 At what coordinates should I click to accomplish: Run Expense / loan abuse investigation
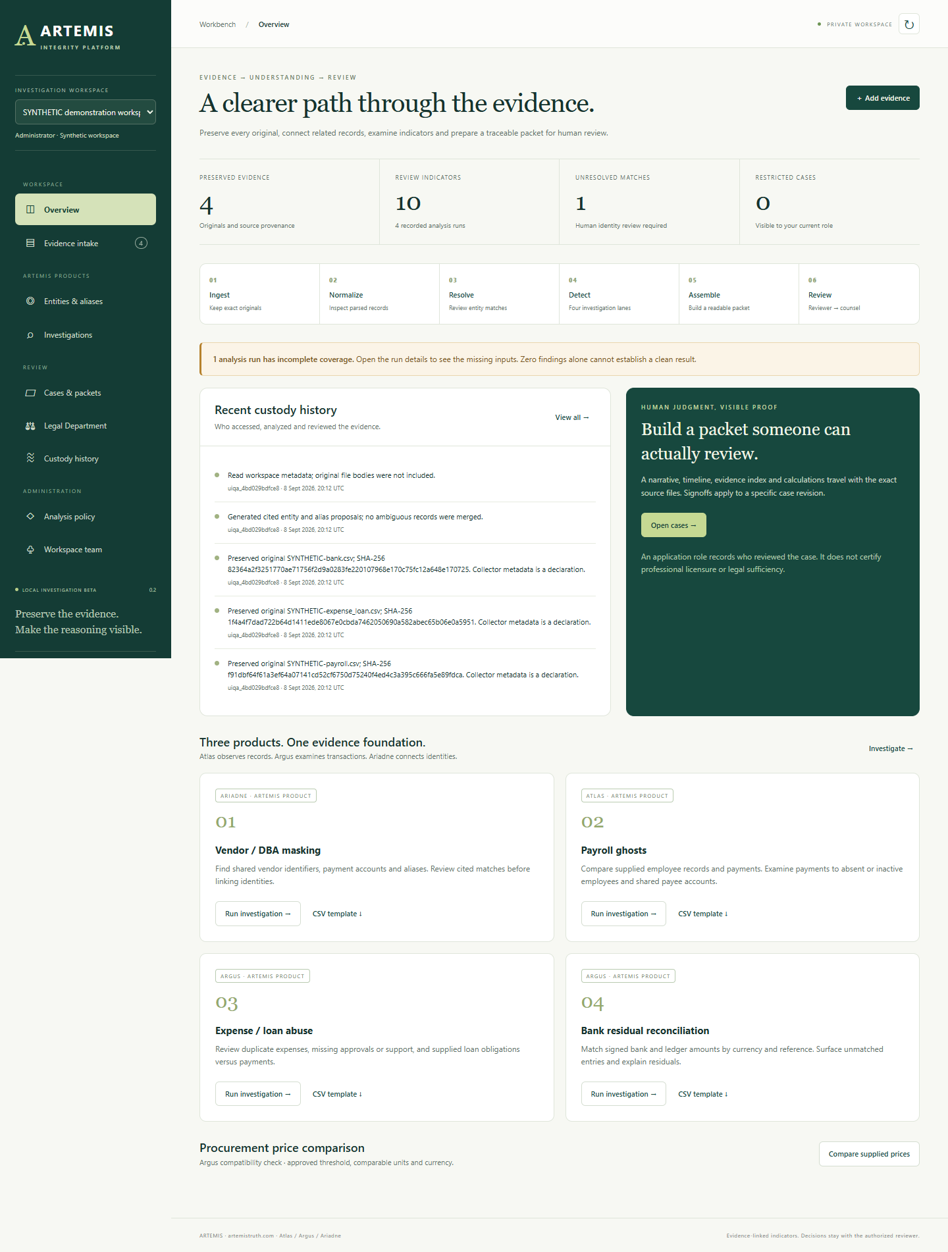258,1094
